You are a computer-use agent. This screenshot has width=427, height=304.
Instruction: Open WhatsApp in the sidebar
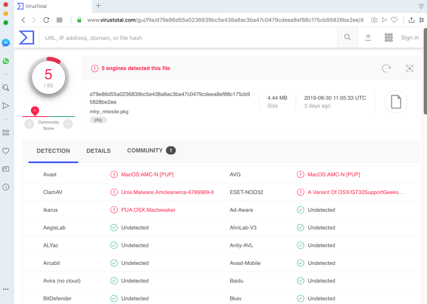[x=6, y=61]
